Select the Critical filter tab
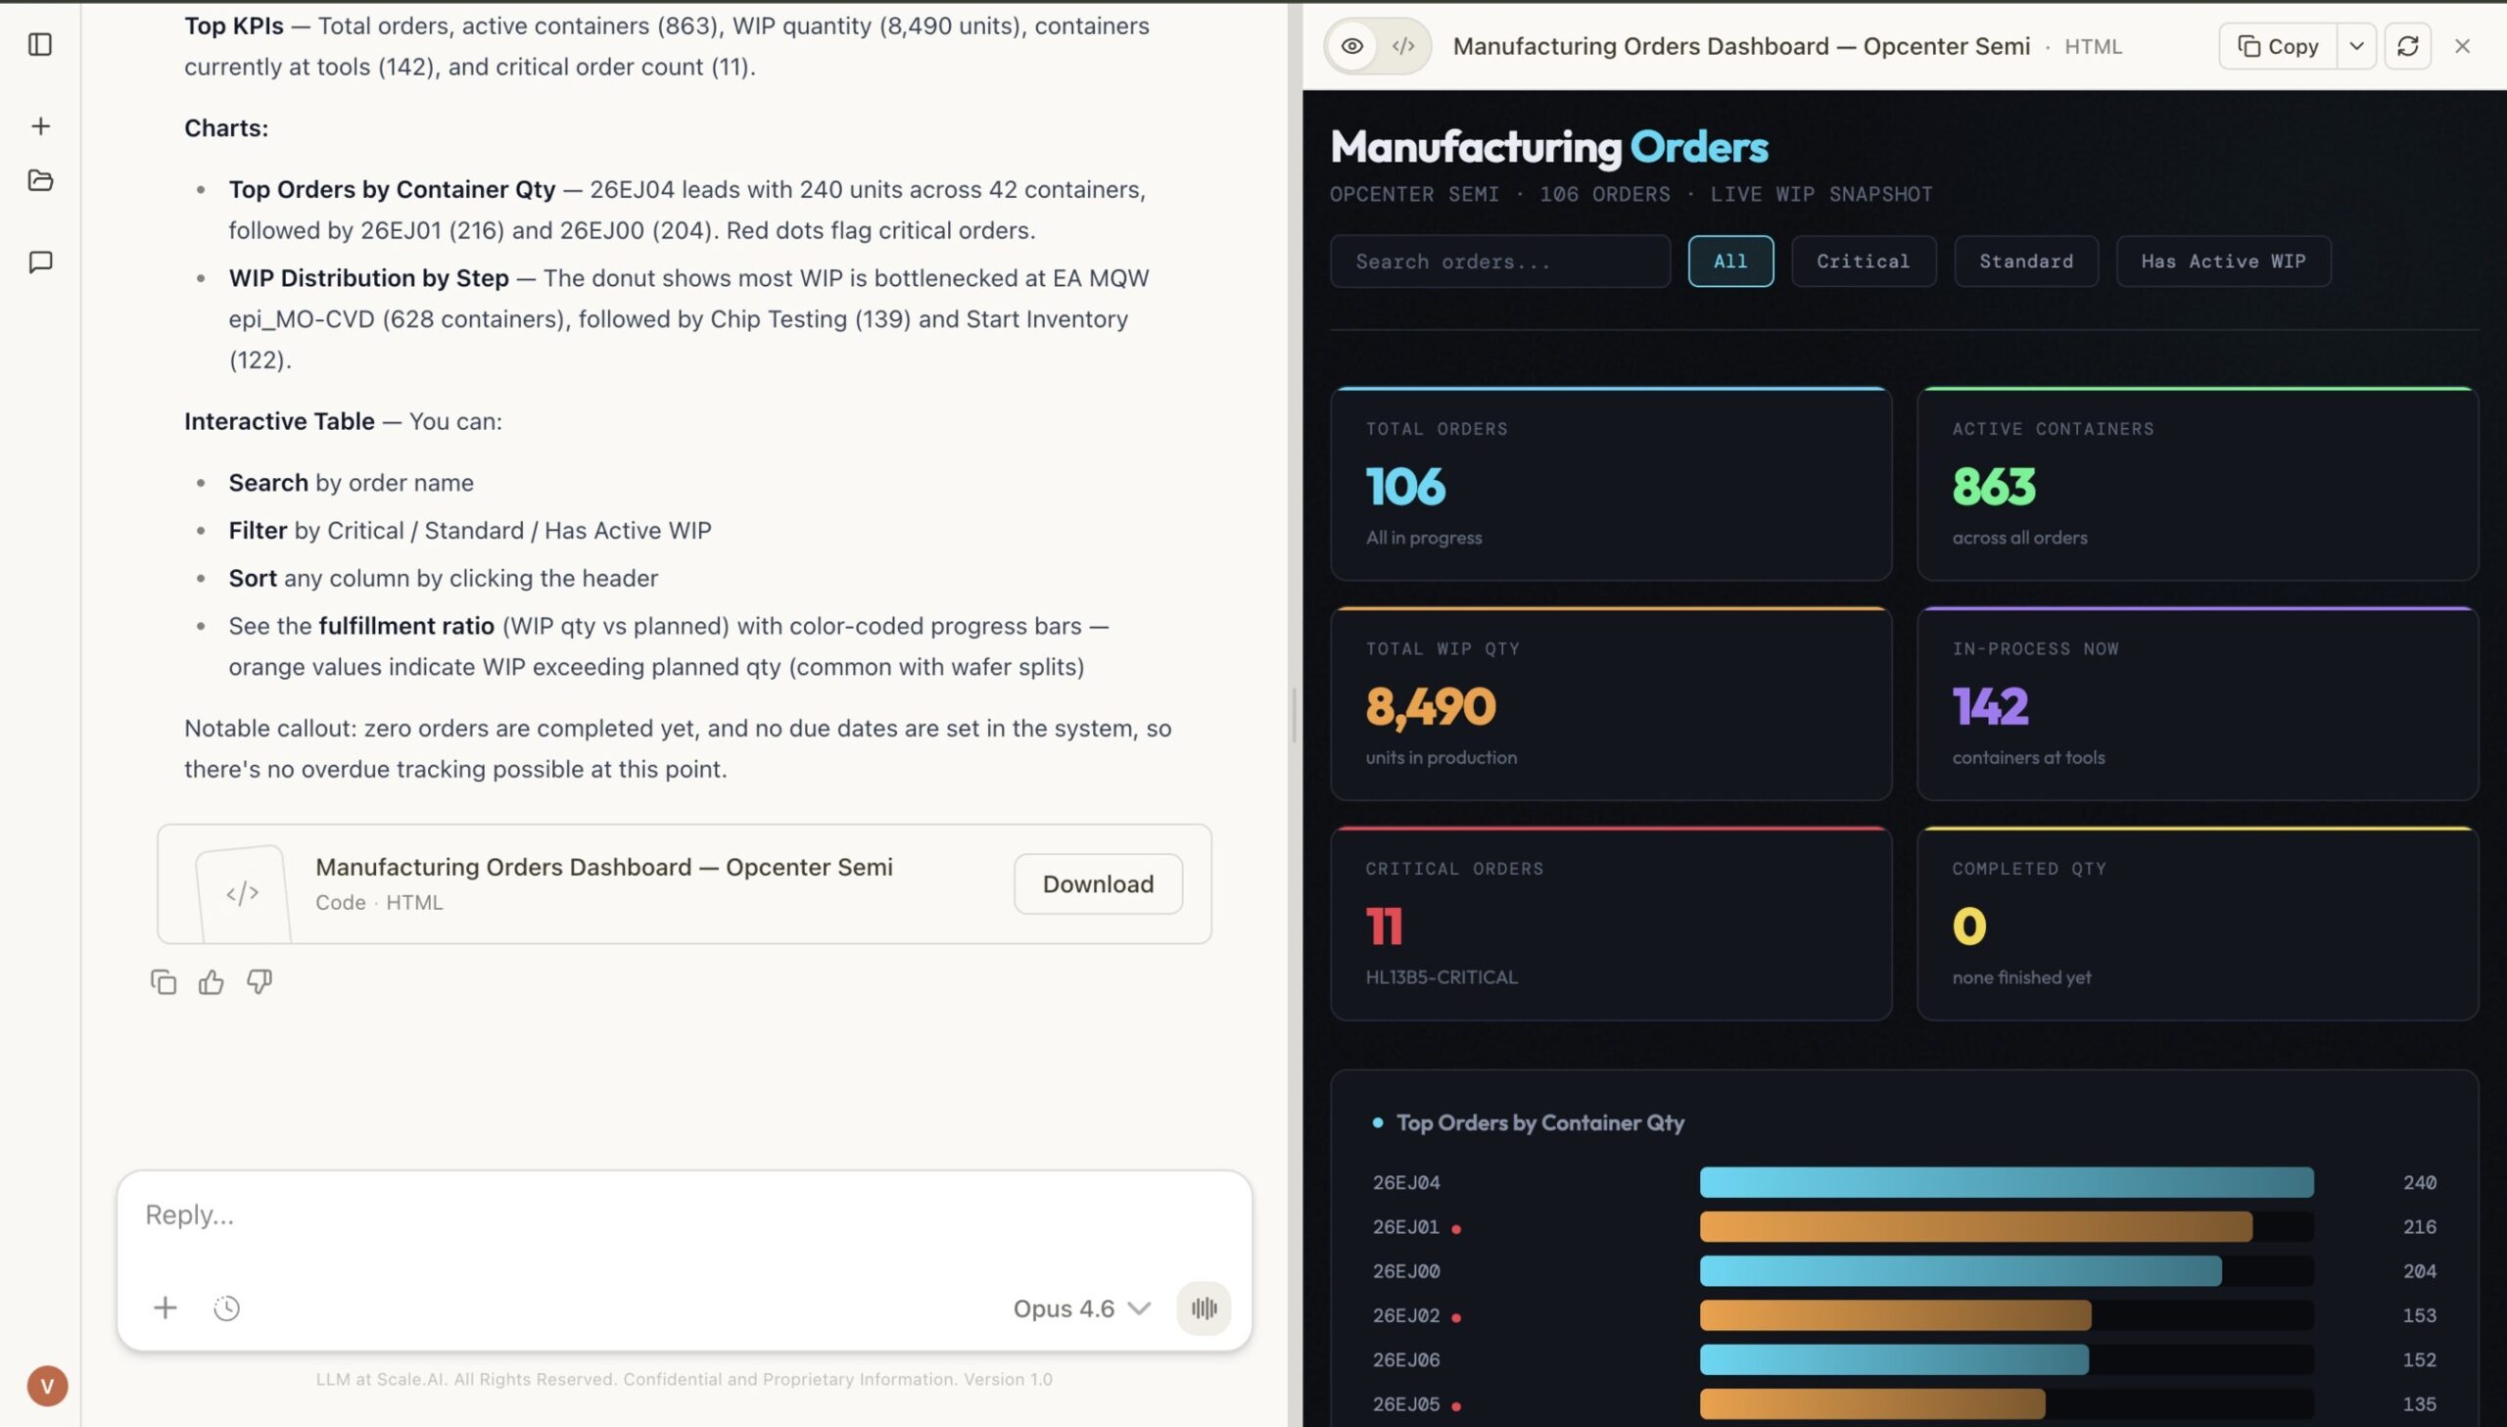Image resolution: width=2507 pixels, height=1427 pixels. point(1863,261)
